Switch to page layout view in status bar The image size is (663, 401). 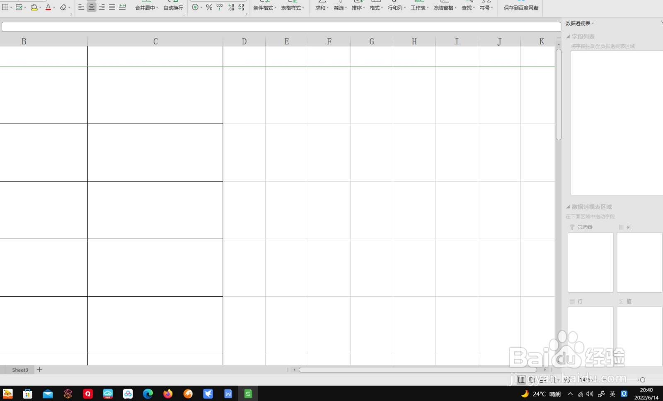click(x=532, y=379)
